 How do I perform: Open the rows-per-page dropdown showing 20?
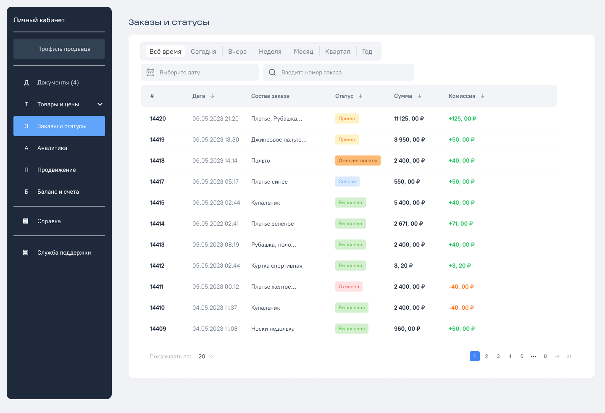[206, 356]
